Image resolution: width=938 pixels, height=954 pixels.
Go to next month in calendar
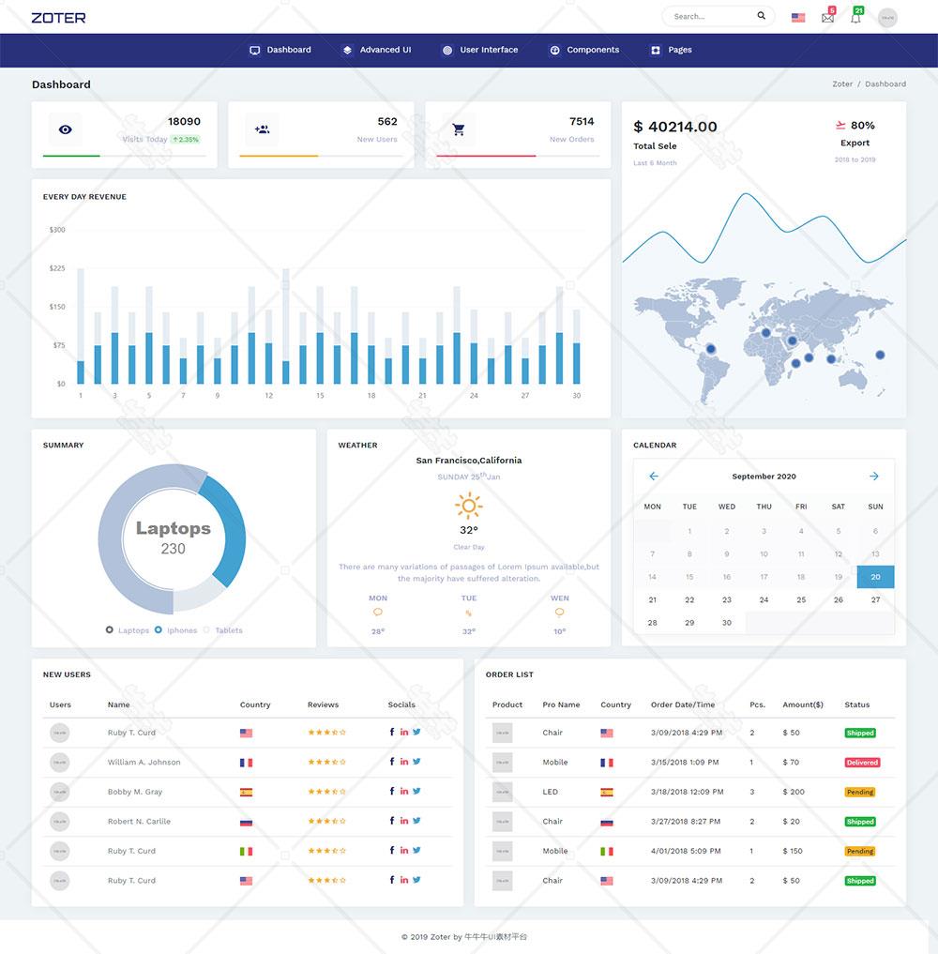(x=874, y=477)
